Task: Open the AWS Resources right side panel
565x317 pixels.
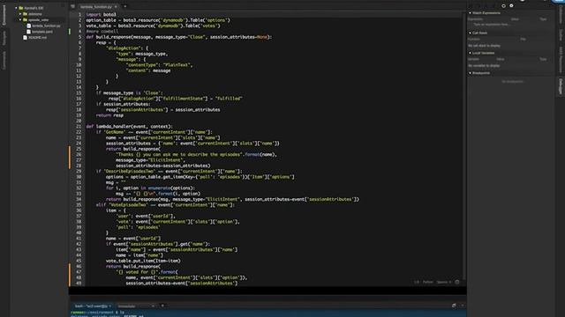Action: [x=561, y=59]
